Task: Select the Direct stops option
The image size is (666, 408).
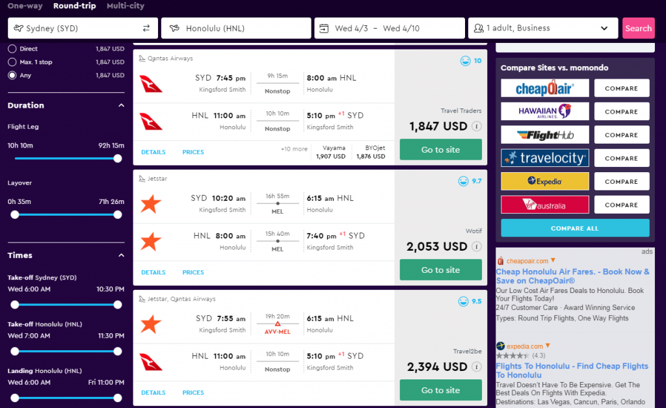Action: [x=12, y=49]
